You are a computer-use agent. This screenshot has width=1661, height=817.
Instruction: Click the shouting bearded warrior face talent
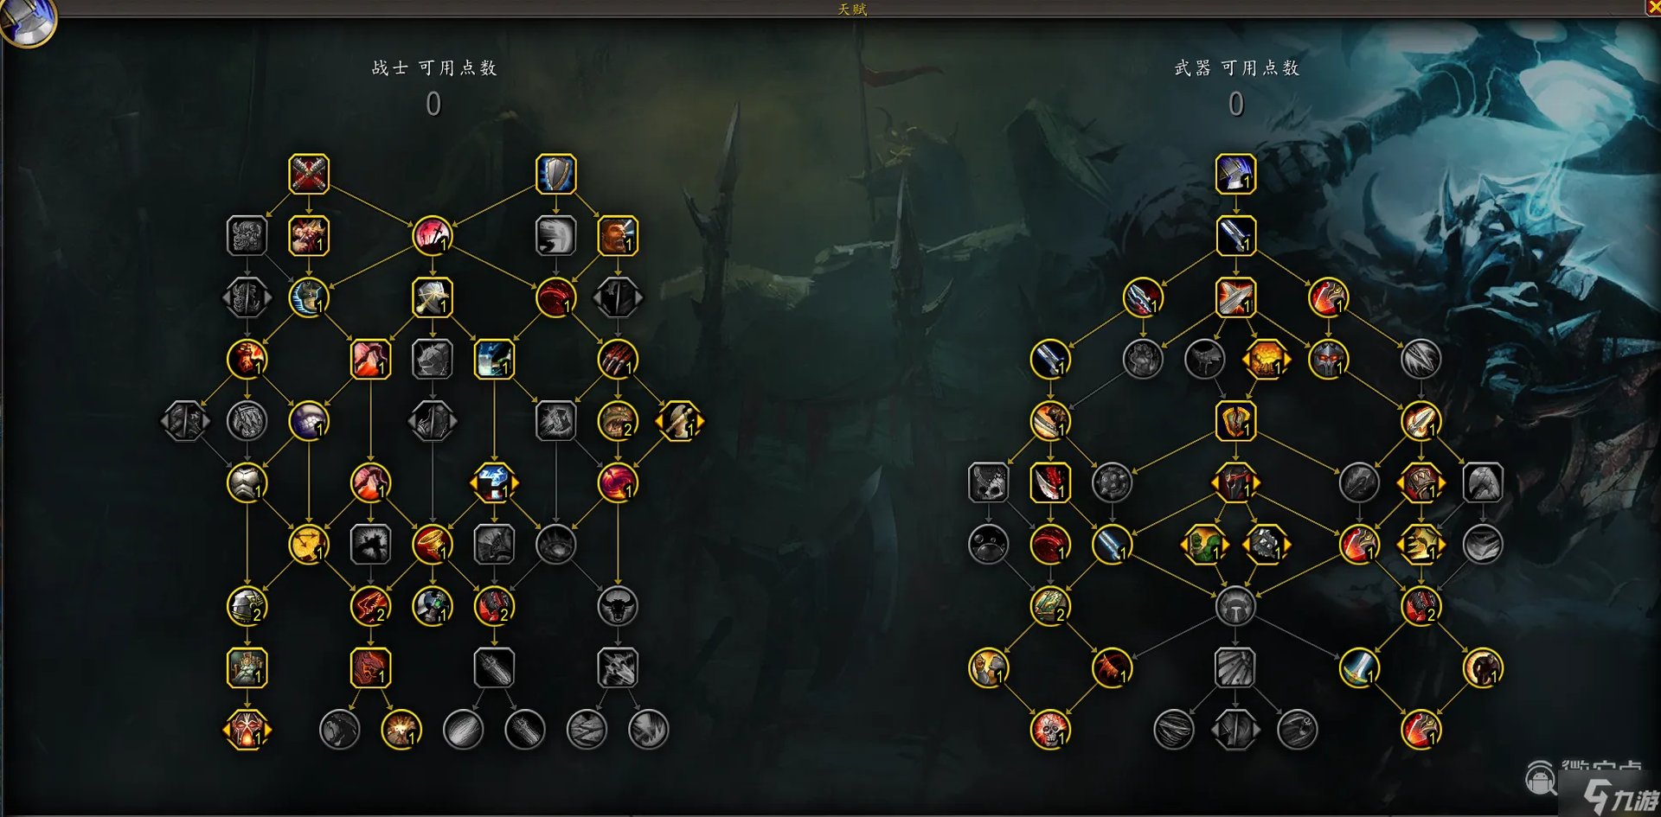coord(618,235)
